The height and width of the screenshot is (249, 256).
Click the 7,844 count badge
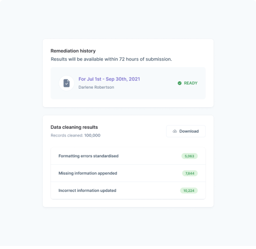click(x=190, y=173)
